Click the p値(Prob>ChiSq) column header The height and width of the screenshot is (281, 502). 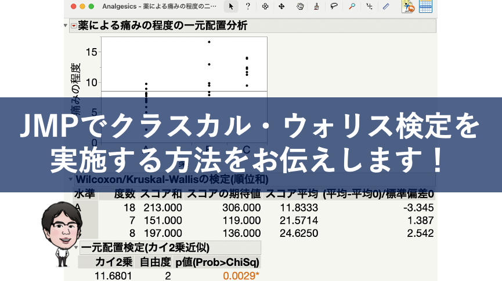pyautogui.click(x=218, y=262)
